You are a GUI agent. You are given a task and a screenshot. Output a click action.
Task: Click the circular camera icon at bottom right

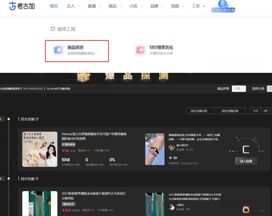click(246, 209)
